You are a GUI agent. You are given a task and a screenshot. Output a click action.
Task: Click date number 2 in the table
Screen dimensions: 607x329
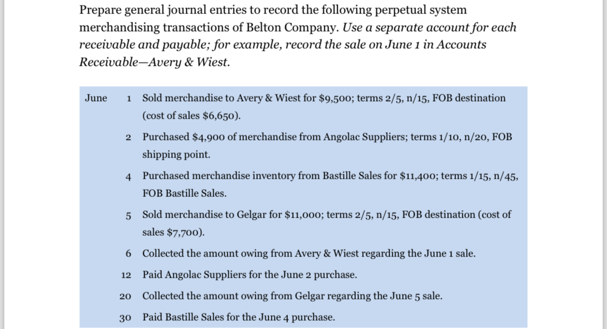(128, 138)
